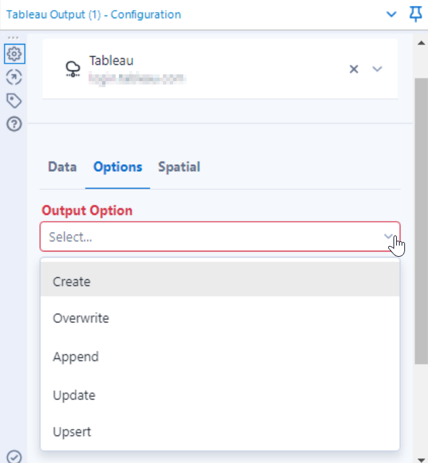Switch to the Spatial tab
The height and width of the screenshot is (463, 428).
click(179, 167)
